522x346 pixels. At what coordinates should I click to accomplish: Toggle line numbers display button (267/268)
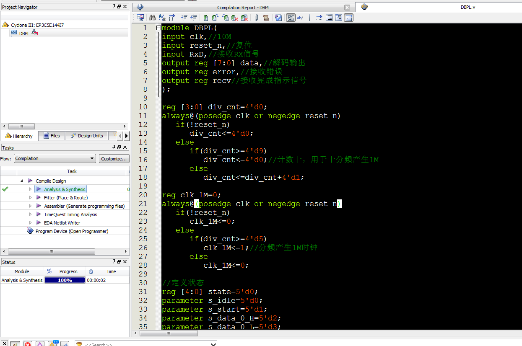coord(291,18)
